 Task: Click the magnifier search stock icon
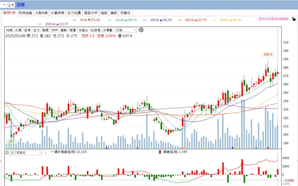click(x=9, y=5)
